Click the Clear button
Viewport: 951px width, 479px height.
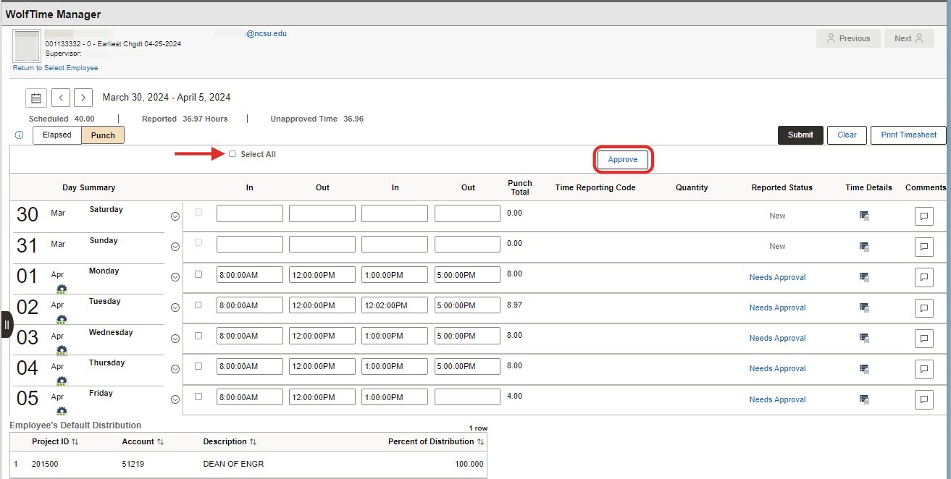click(847, 135)
